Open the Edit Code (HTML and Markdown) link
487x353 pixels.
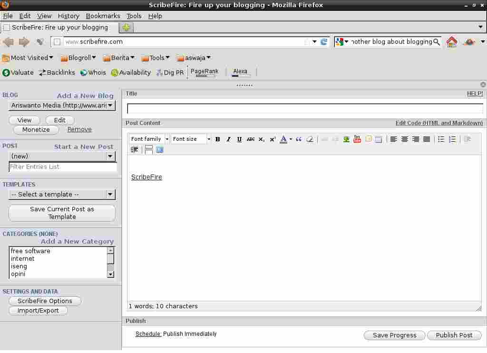click(438, 123)
